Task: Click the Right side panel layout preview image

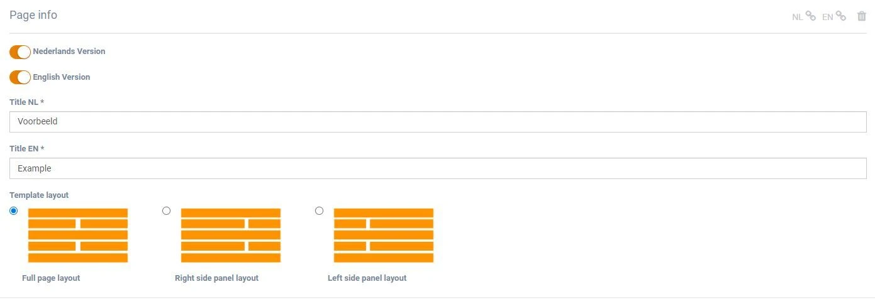Action: (230, 236)
